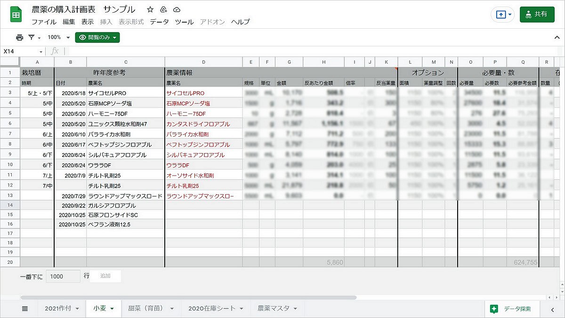Click the red オーソサイド水和剤 cell

203,175
